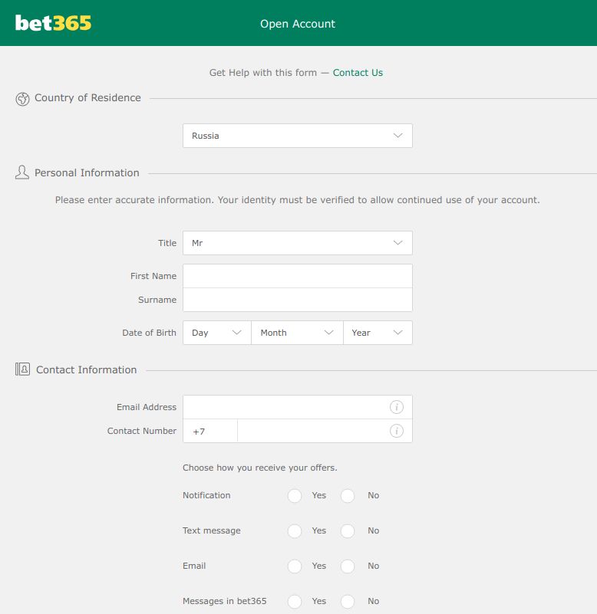Click the Open Account header
The width and height of the screenshot is (597, 614).
point(297,24)
